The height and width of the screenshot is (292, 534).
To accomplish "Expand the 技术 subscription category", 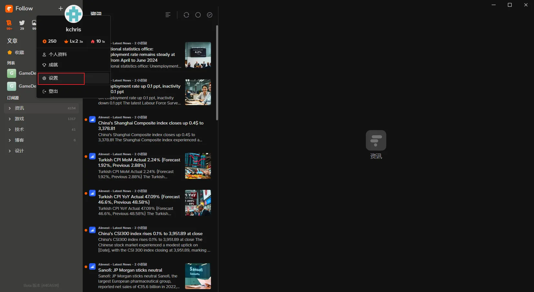I will (10, 130).
